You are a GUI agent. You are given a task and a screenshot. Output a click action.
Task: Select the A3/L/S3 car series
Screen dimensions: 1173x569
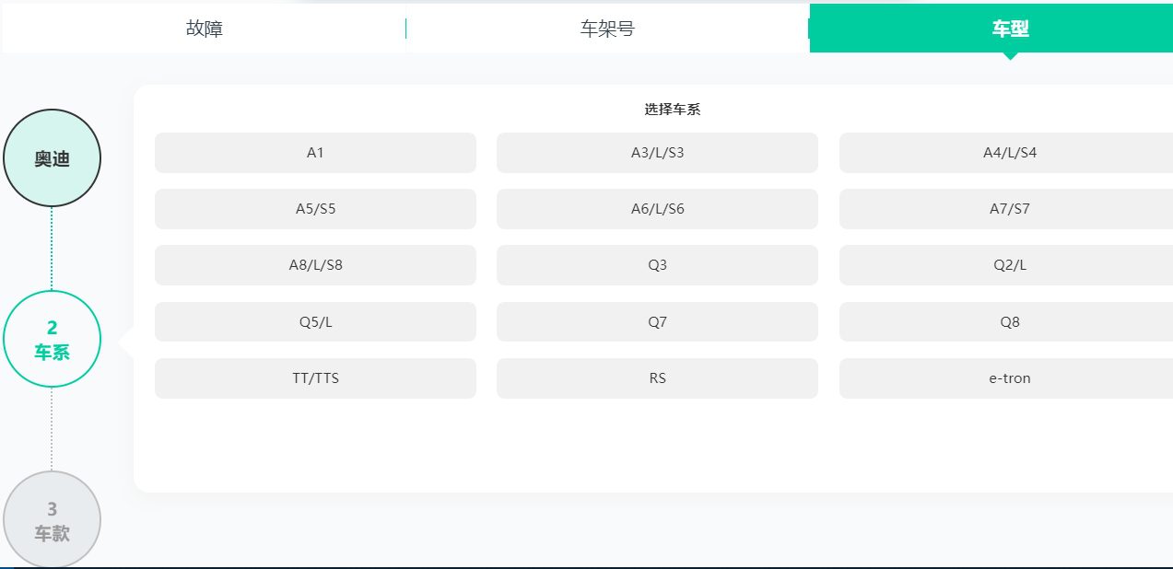pyautogui.click(x=657, y=153)
